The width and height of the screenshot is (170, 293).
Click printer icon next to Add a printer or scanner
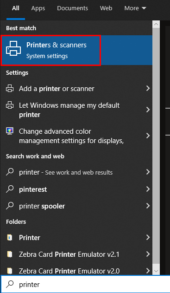coord(10,88)
